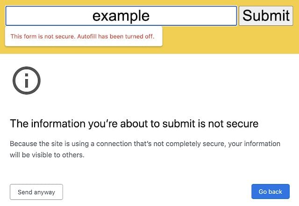
Task: Click the "will be visible to others" line
Action: coord(47,154)
